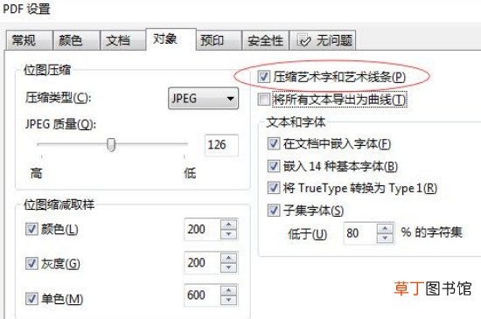Go to the 预印 tab

pos(219,40)
